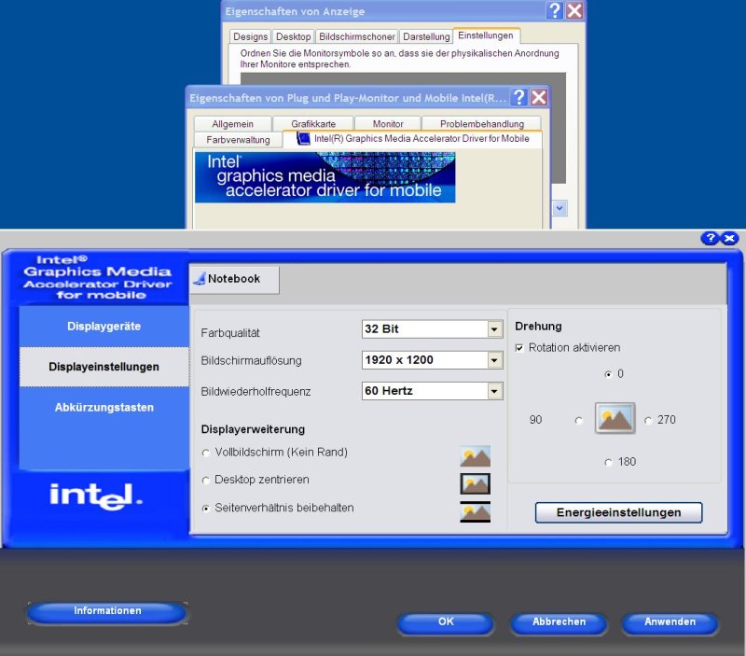746x656 pixels.
Task: Close the Plug und Play-Monitor properties window
Action: 539,97
